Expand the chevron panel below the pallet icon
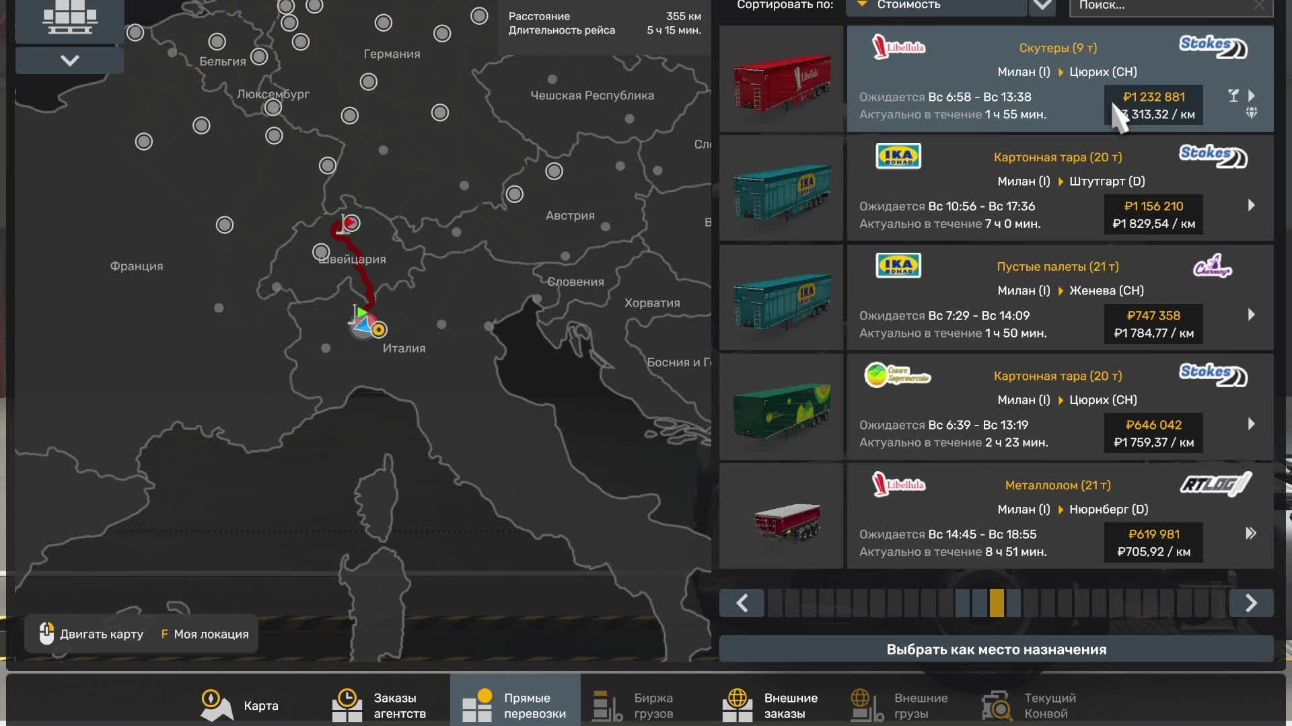 coord(69,61)
